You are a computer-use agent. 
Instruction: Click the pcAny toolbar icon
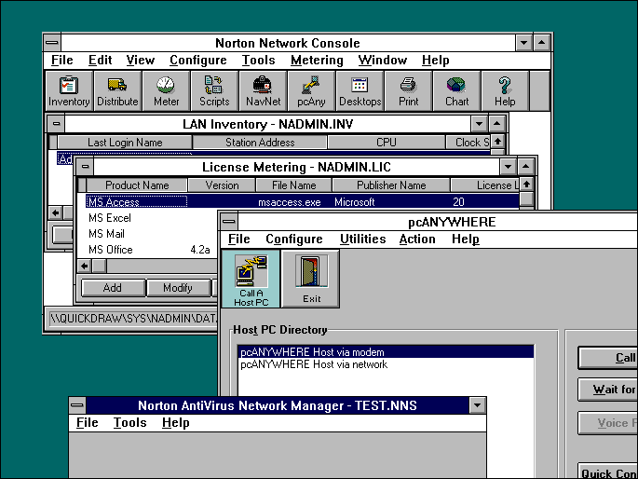pos(311,90)
